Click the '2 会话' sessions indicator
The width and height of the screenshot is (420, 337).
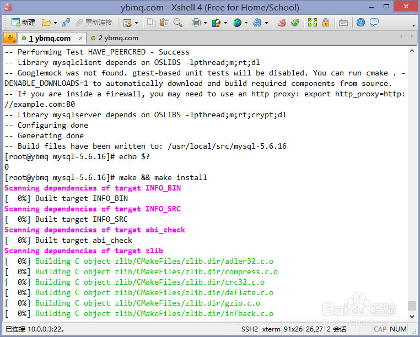click(x=336, y=329)
